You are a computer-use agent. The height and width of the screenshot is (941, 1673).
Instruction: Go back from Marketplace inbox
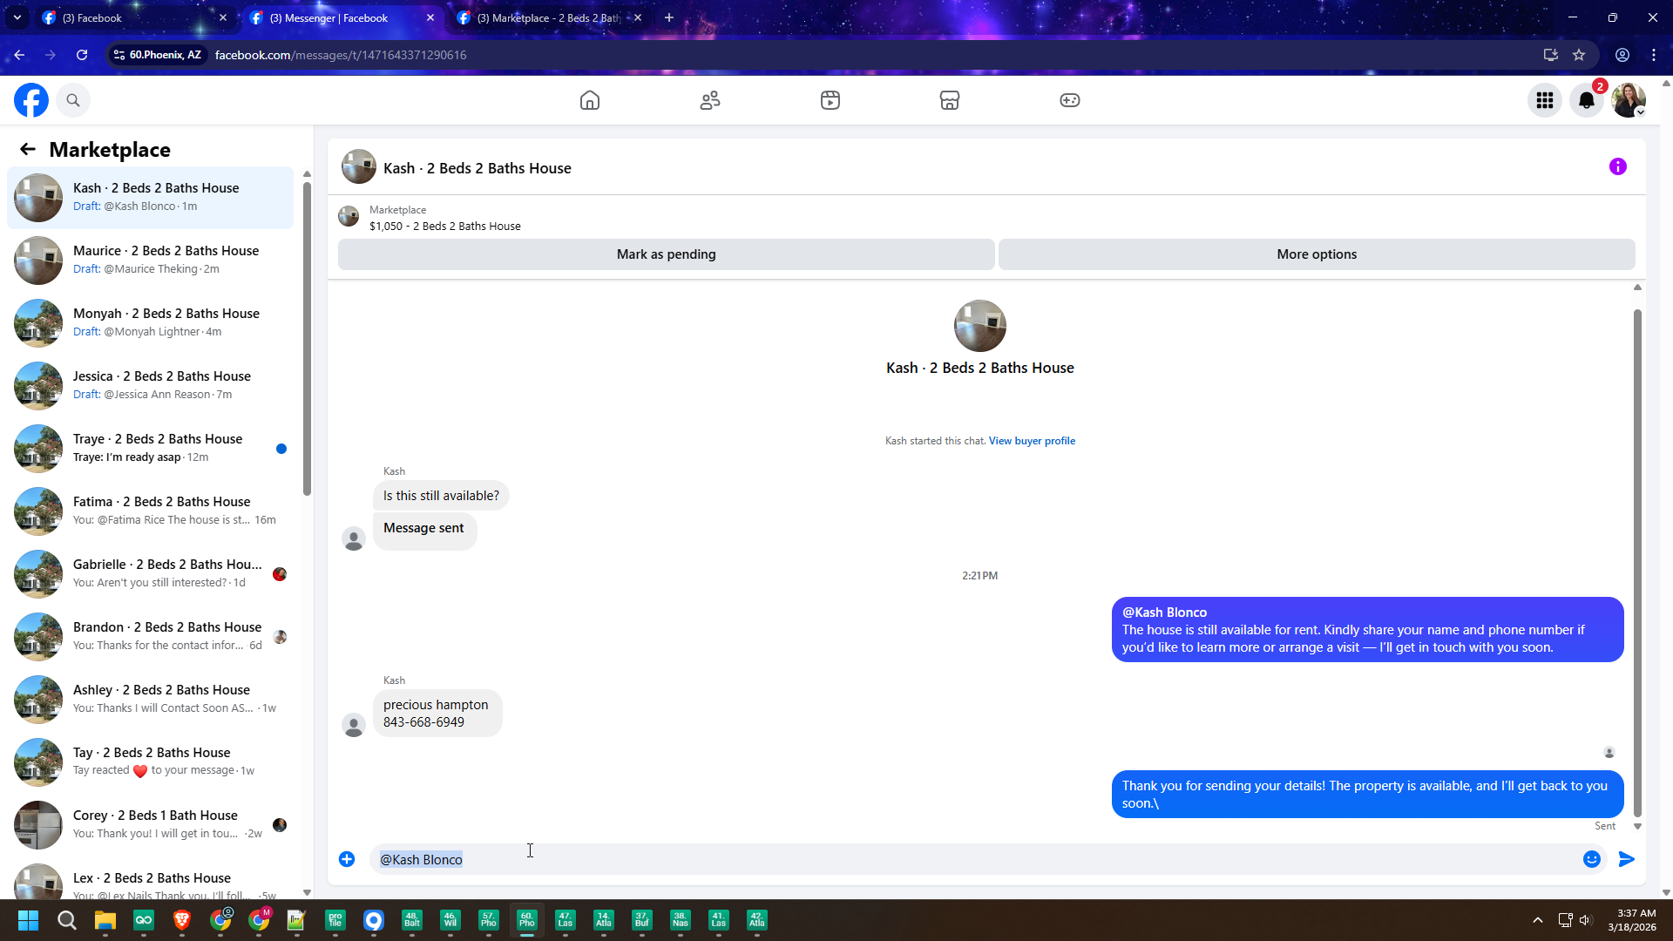[28, 150]
